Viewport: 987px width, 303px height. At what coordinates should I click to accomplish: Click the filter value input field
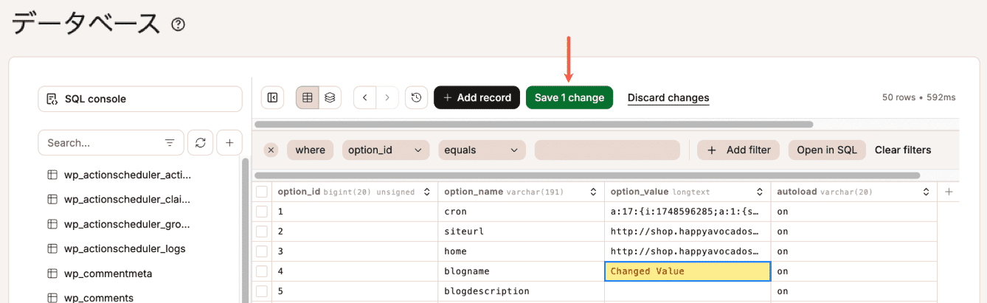point(607,150)
